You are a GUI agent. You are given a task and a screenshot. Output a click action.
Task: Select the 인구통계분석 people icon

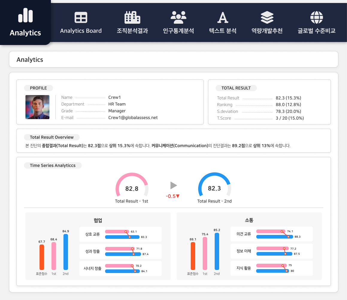click(x=178, y=18)
